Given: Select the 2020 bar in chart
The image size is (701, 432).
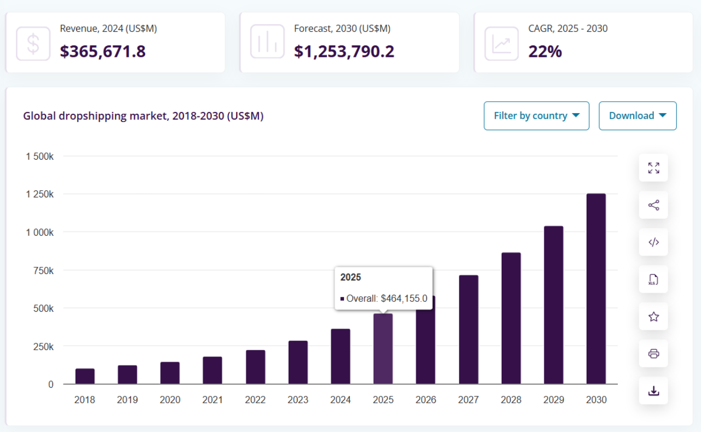Looking at the screenshot, I should point(170,373).
